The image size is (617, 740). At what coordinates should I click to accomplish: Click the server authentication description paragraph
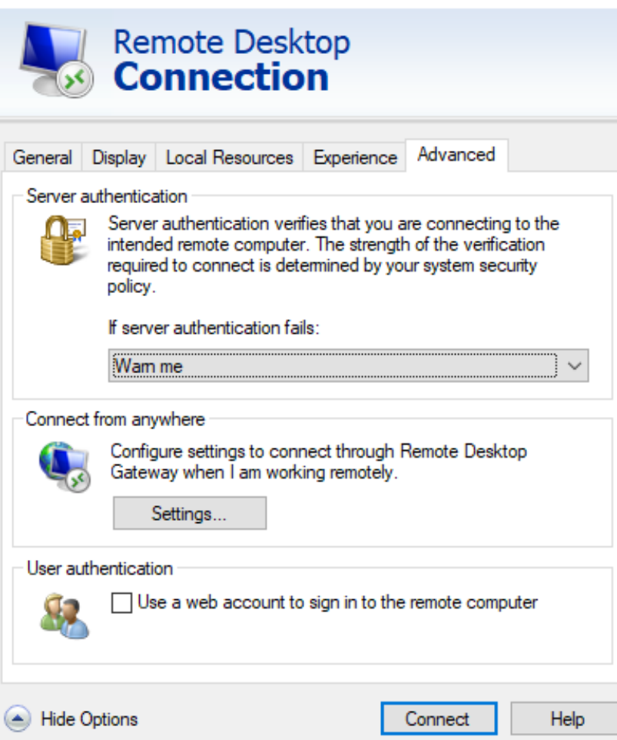click(x=333, y=255)
